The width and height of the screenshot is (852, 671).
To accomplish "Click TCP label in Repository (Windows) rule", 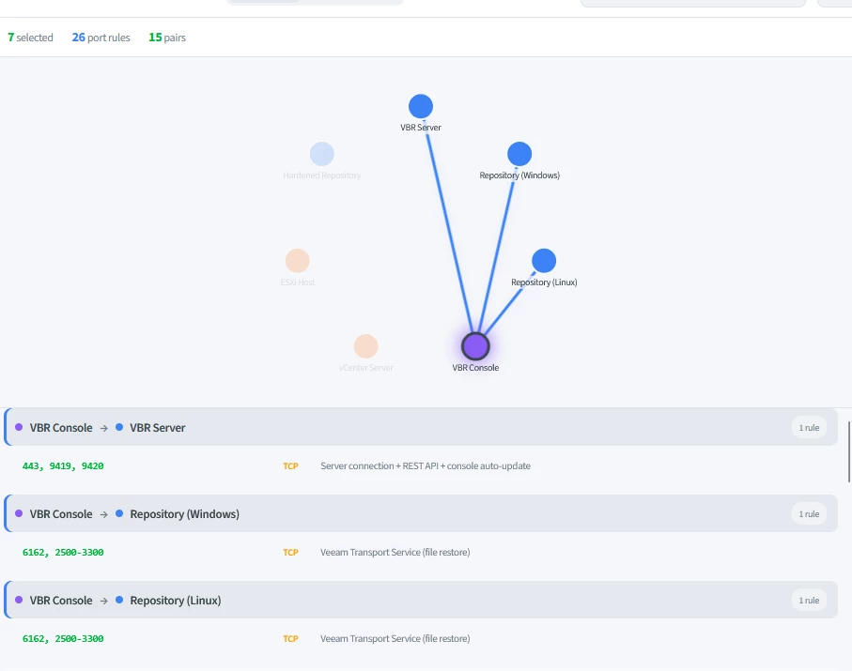I will pyautogui.click(x=290, y=553).
